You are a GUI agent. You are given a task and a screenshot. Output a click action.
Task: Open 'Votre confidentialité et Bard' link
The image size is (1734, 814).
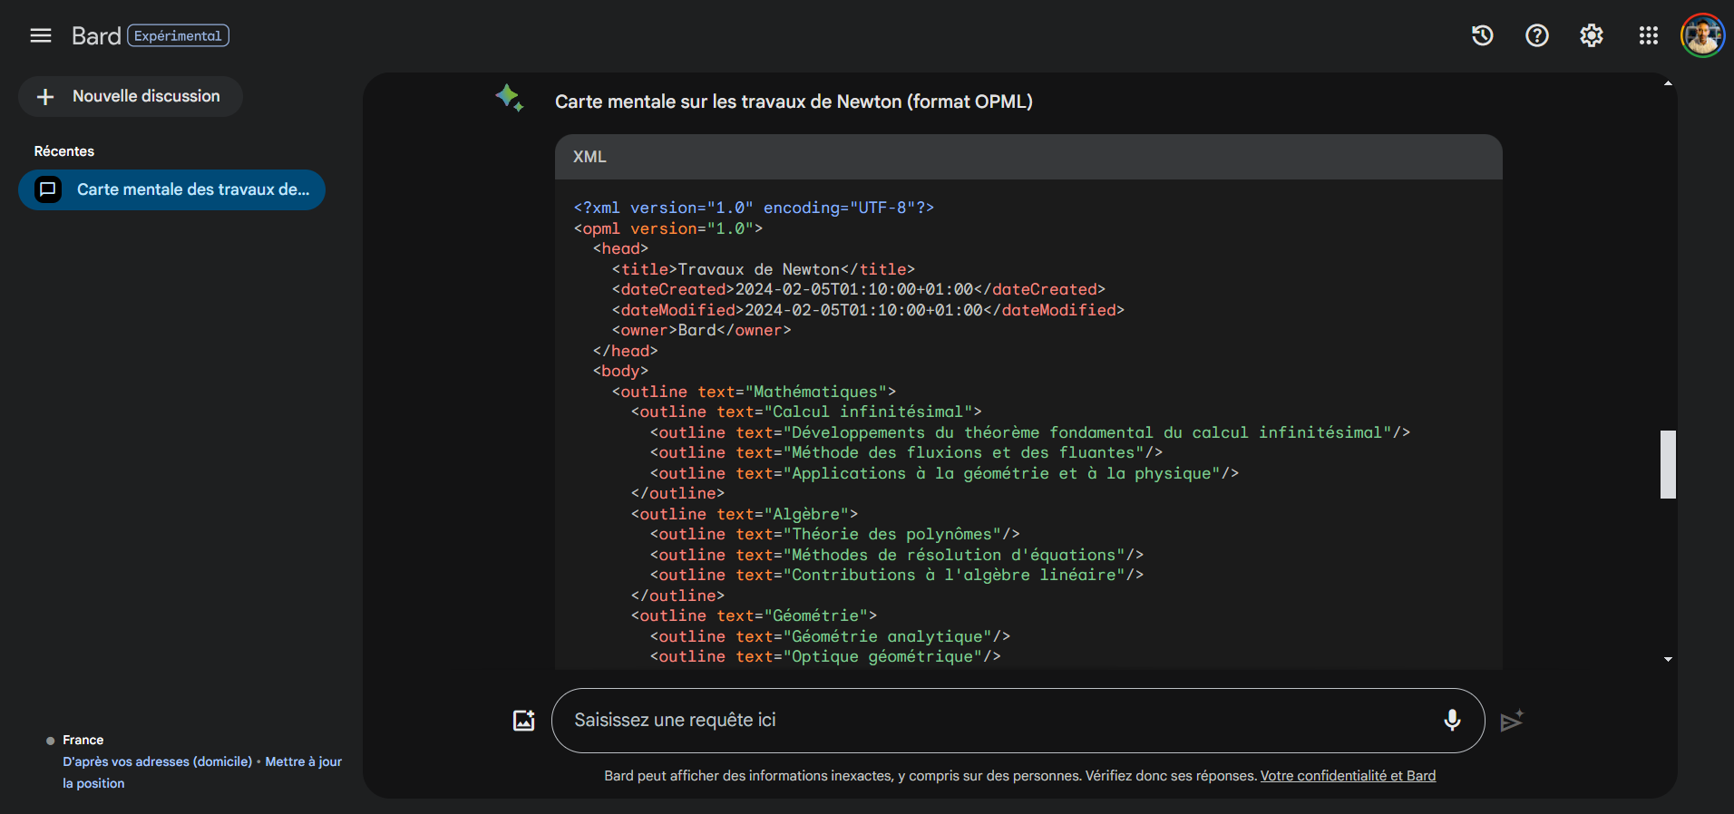click(x=1348, y=776)
